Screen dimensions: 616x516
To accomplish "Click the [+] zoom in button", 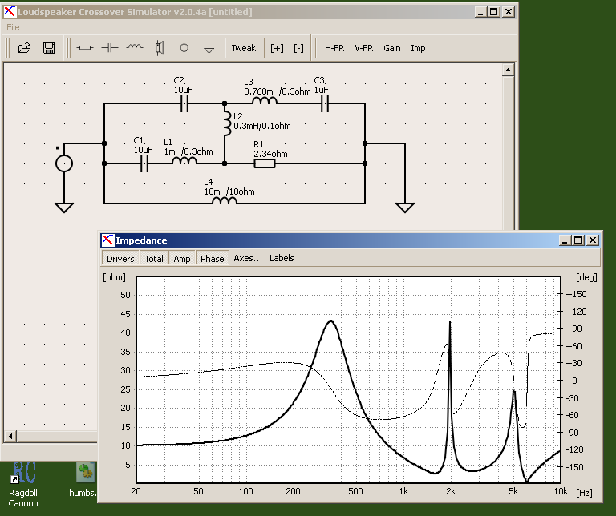I will click(x=277, y=48).
